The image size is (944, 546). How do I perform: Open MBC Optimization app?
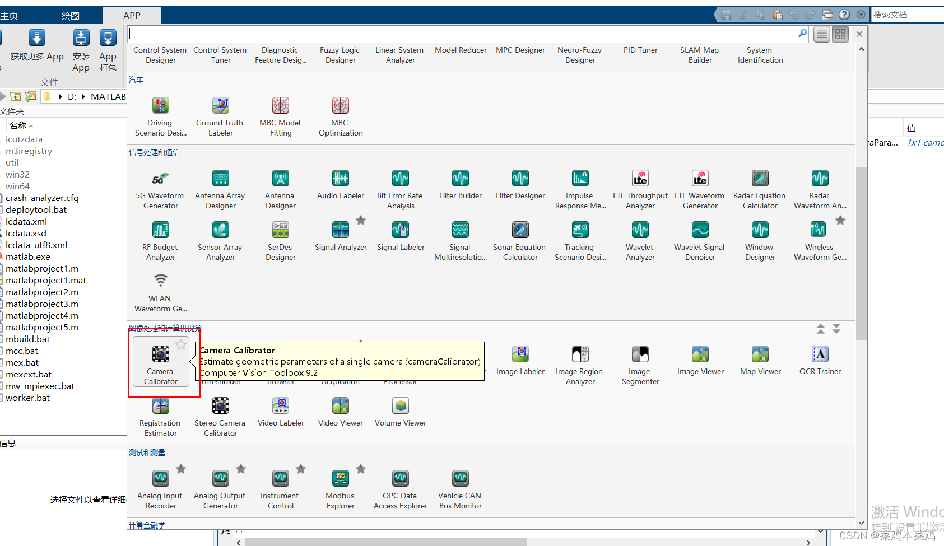(x=341, y=116)
